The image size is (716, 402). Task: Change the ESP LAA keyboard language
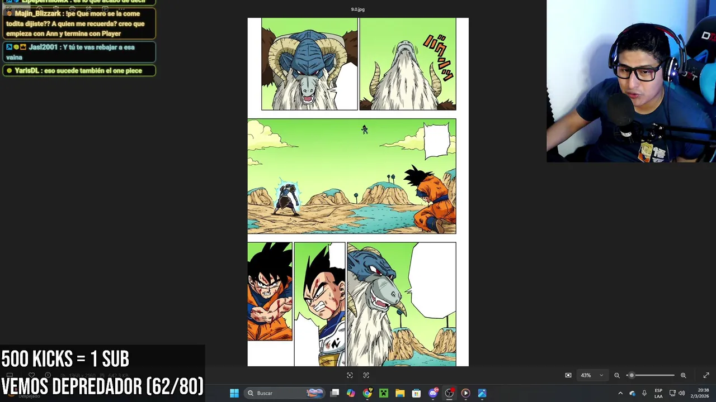click(658, 393)
